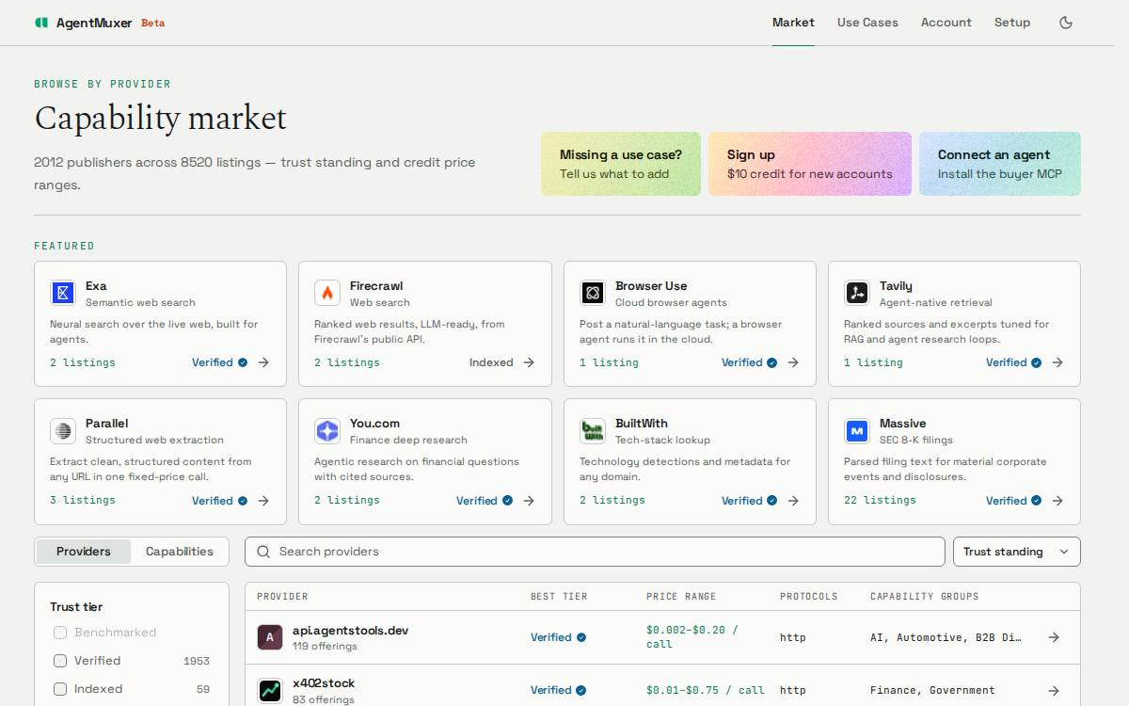Screen dimensions: 1129x706
Task: Click '1953' Verified count
Action: (x=197, y=661)
